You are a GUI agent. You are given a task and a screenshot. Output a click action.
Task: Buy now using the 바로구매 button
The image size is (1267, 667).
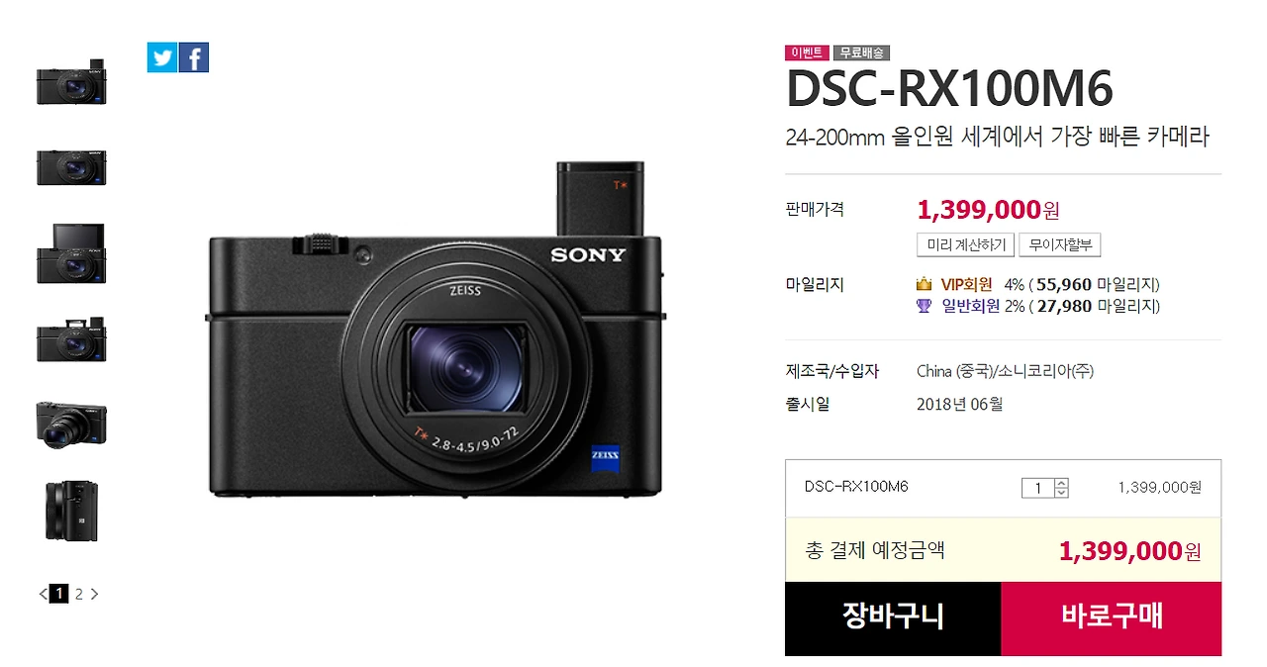[1112, 619]
